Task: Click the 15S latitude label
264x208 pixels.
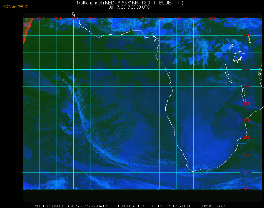Action: coord(247,103)
